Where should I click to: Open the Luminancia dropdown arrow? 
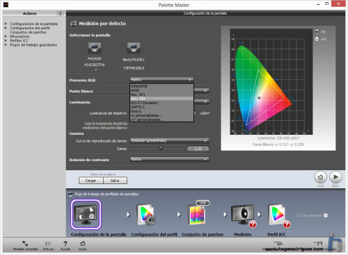(205, 101)
